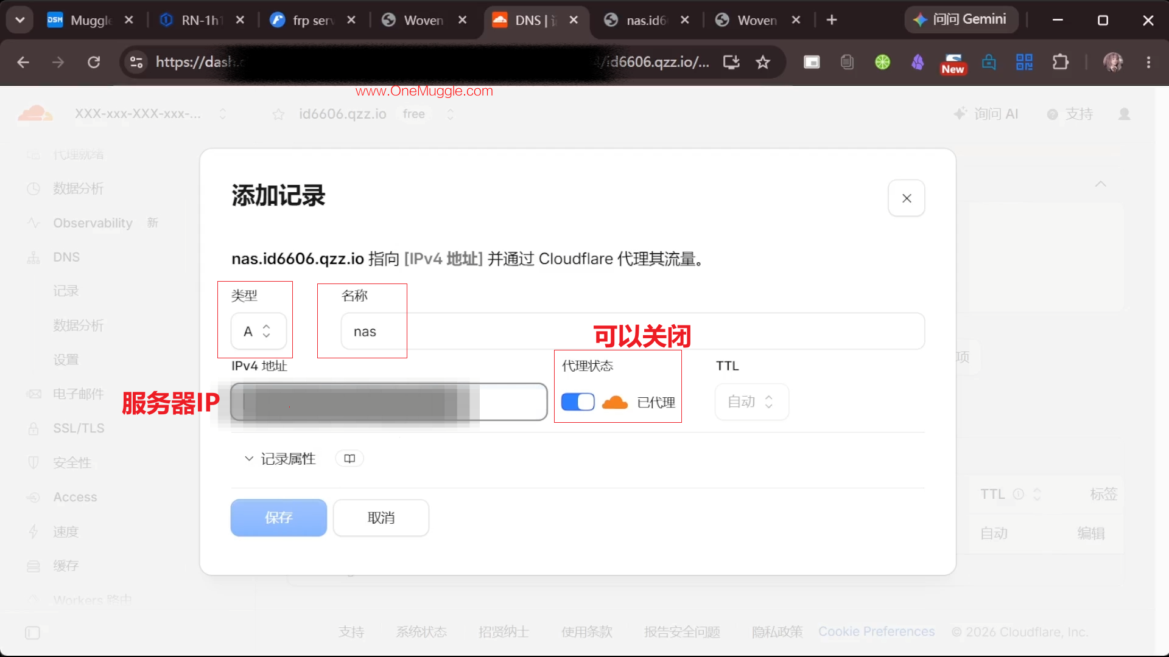This screenshot has width=1169, height=657.
Task: Click the purple extension icon in toolbar
Action: 918,62
